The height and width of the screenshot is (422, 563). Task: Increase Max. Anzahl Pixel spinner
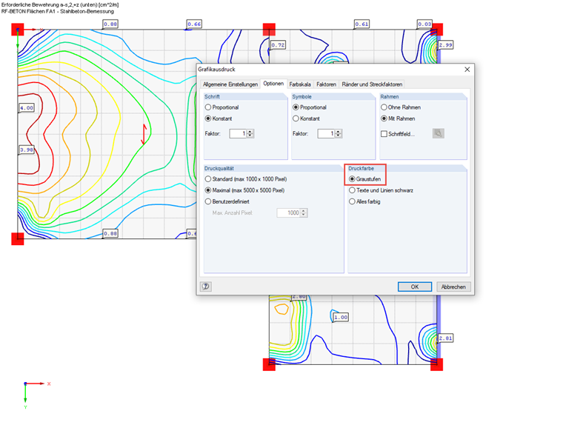click(x=304, y=211)
